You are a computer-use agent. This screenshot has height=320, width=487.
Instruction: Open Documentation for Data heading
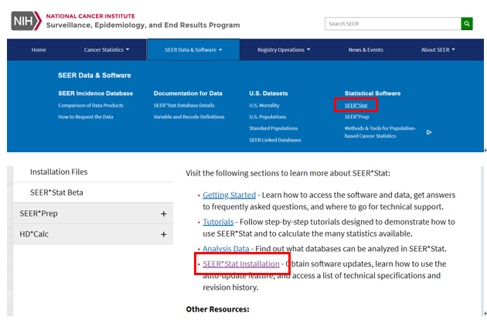[188, 94]
